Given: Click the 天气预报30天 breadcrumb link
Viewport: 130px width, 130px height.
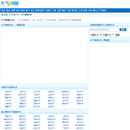Looking at the screenshot, I should pos(14,15).
